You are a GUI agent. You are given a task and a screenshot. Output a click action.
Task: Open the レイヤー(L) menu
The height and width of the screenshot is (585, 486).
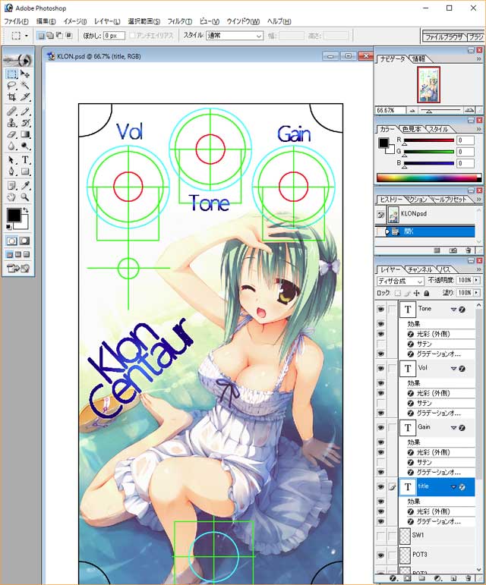click(107, 21)
